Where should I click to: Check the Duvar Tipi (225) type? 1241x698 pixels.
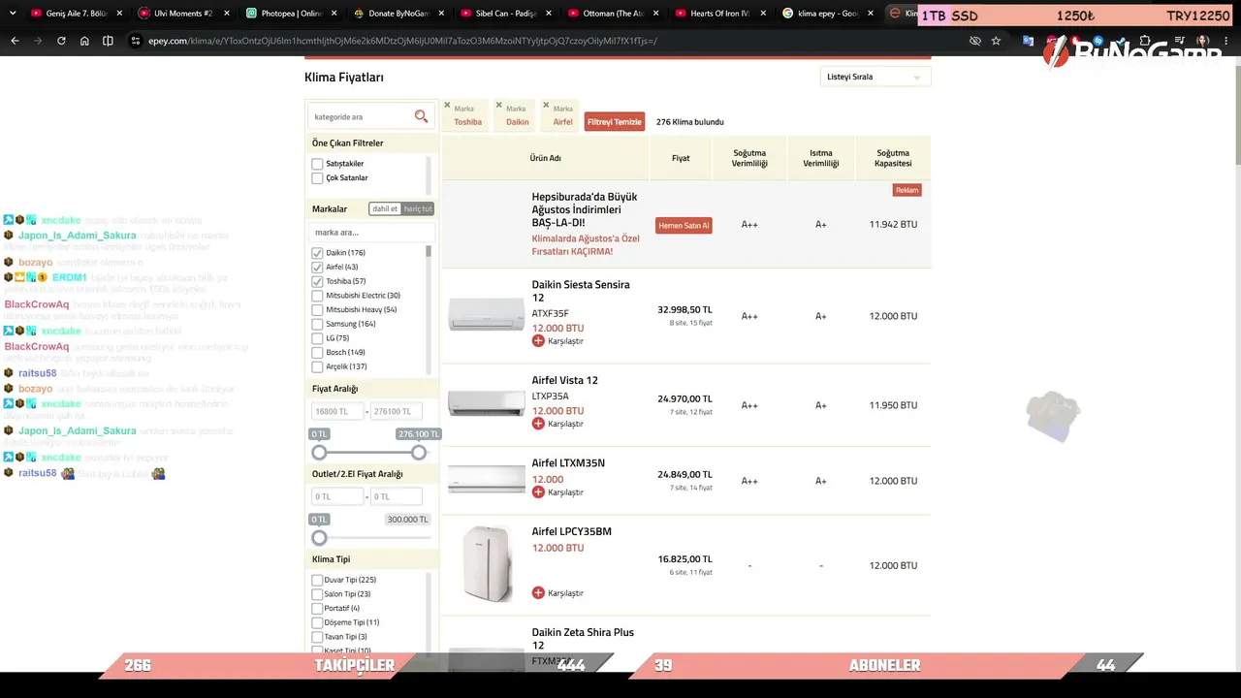(x=317, y=581)
